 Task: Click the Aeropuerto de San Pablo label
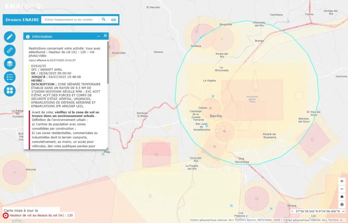[253, 99]
